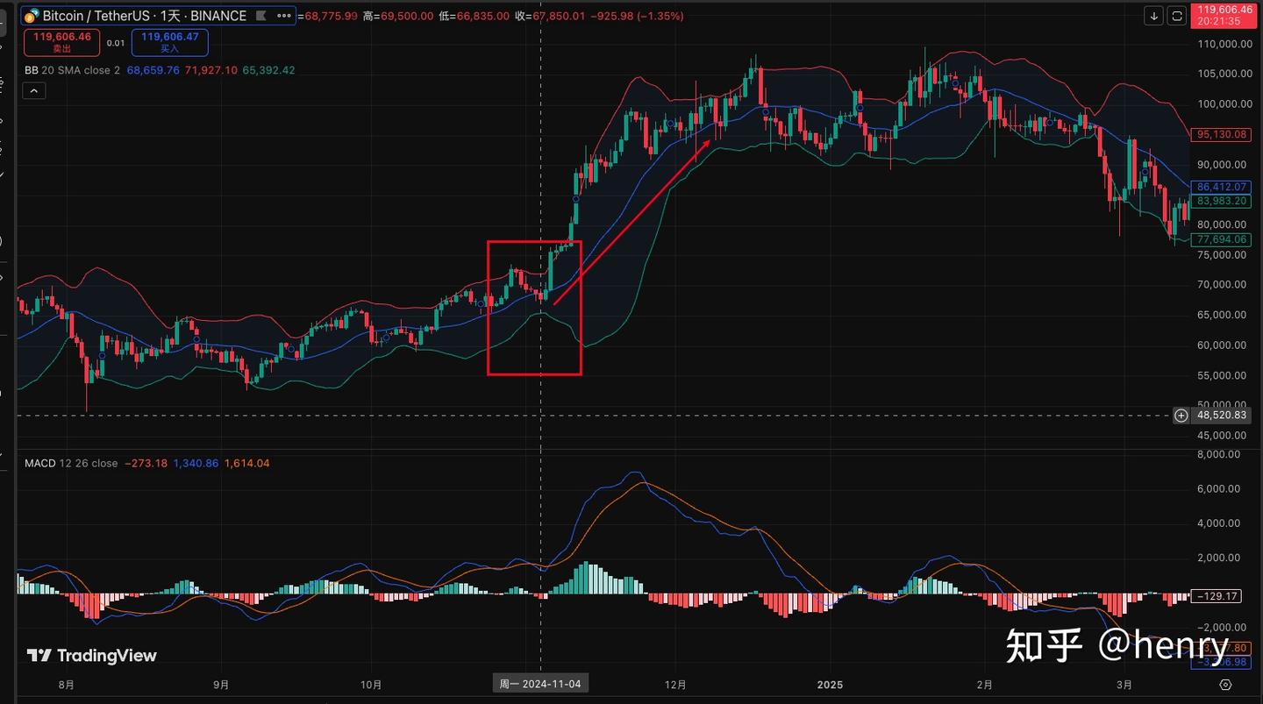The width and height of the screenshot is (1263, 704).
Task: Click the 低=66,835.00 low value
Action: 475,16
